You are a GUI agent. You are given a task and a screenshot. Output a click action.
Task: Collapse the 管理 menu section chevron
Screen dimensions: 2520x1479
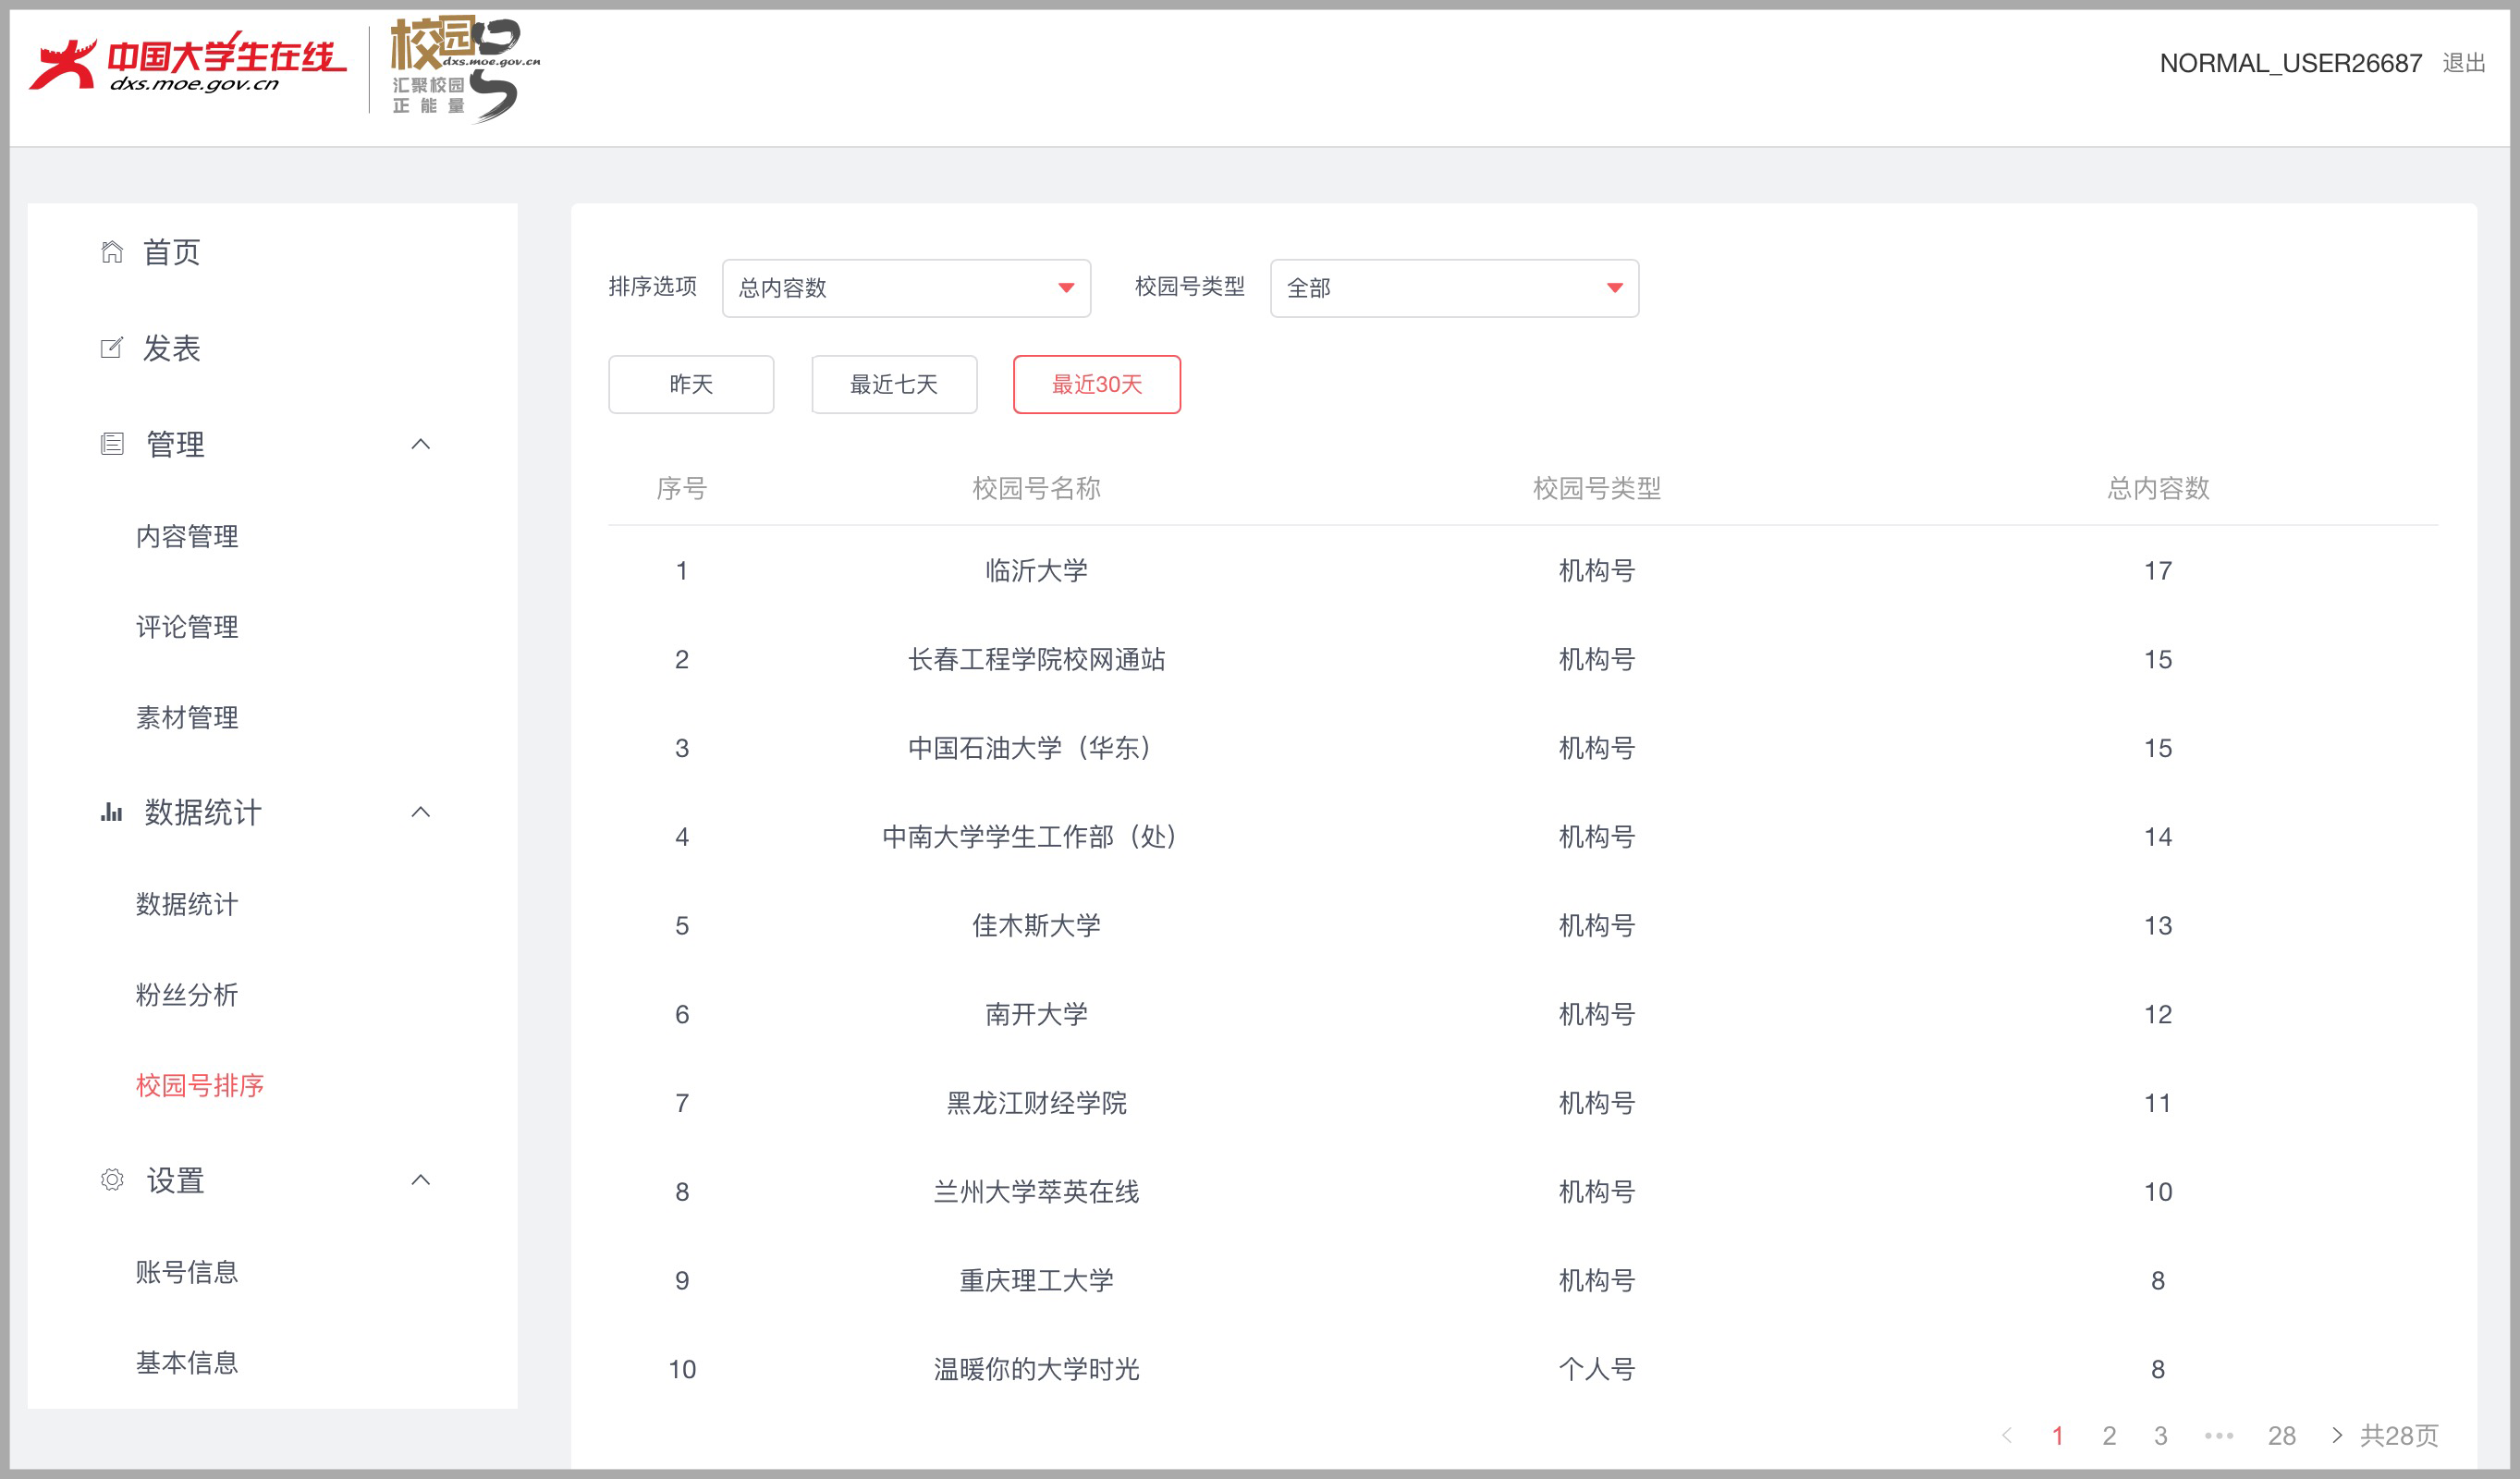pos(421,444)
